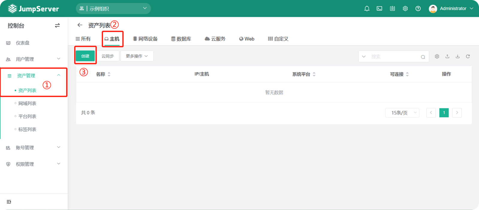Click the 云同步 button
The width and height of the screenshot is (479, 210).
coord(108,56)
